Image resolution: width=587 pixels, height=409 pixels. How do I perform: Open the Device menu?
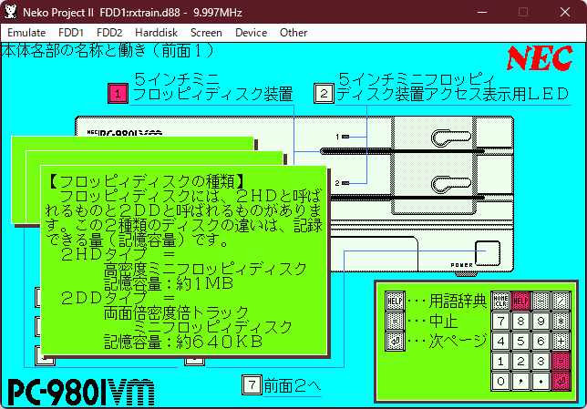(252, 33)
